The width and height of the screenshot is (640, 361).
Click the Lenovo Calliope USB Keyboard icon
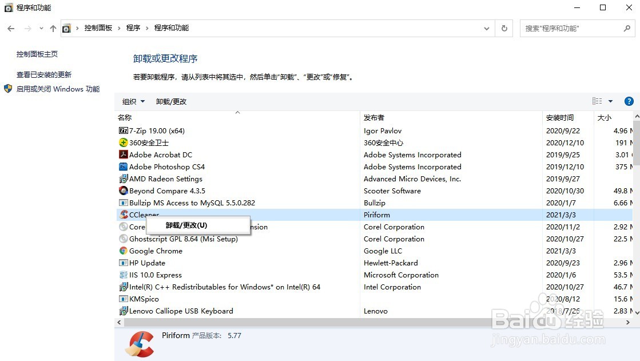124,311
